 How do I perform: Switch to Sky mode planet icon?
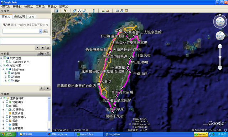tap(108, 11)
